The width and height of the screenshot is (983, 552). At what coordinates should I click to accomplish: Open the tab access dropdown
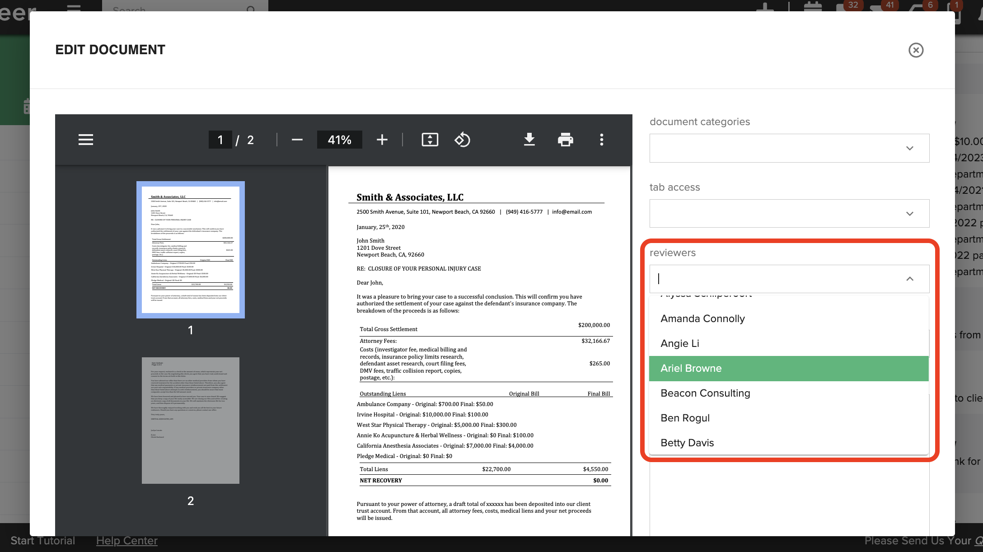789,214
